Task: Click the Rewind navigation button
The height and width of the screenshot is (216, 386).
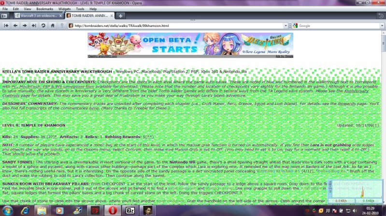Action: pyautogui.click(x=6, y=25)
